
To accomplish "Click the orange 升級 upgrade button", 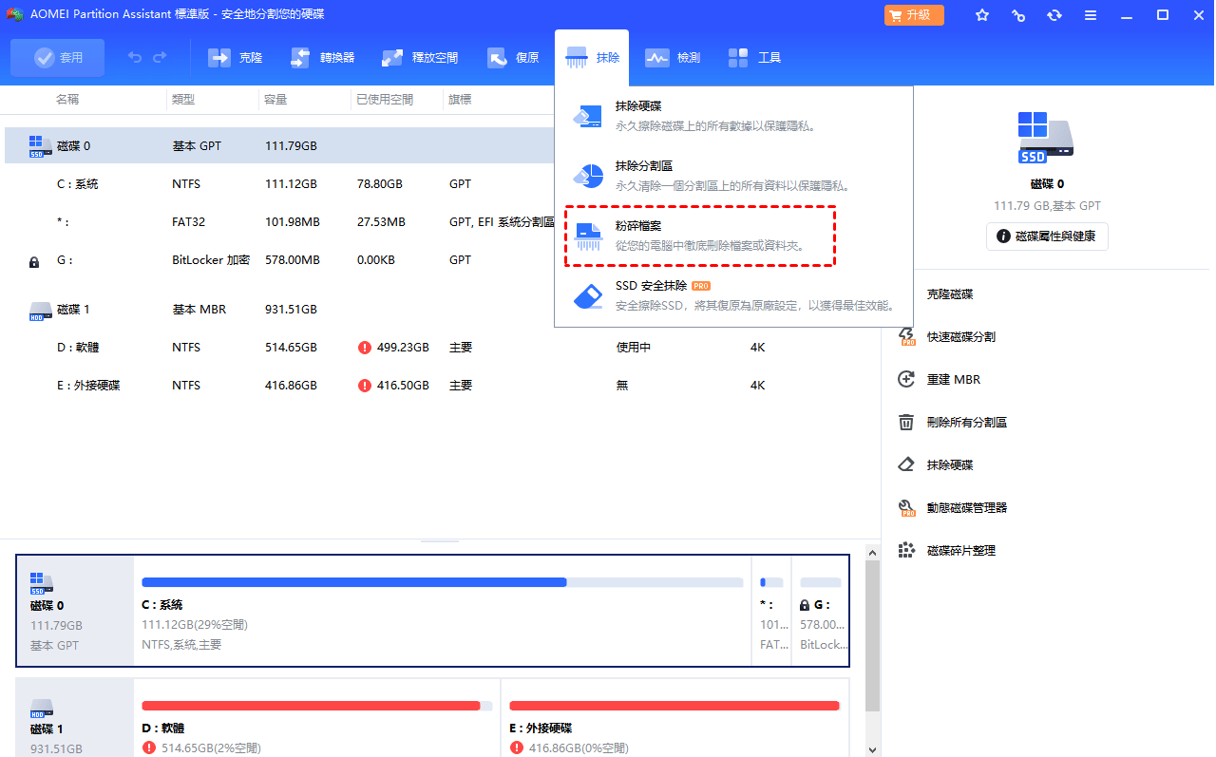I will click(914, 15).
